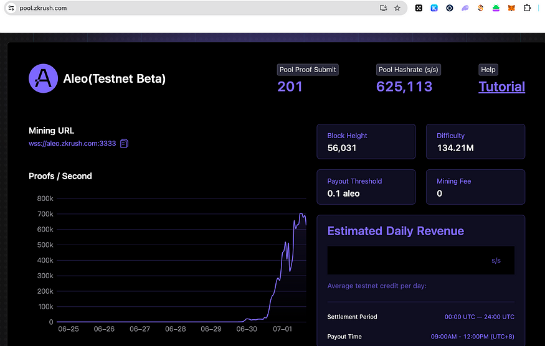
Task: Open the black dice-pattern extension icon
Action: [419, 8]
